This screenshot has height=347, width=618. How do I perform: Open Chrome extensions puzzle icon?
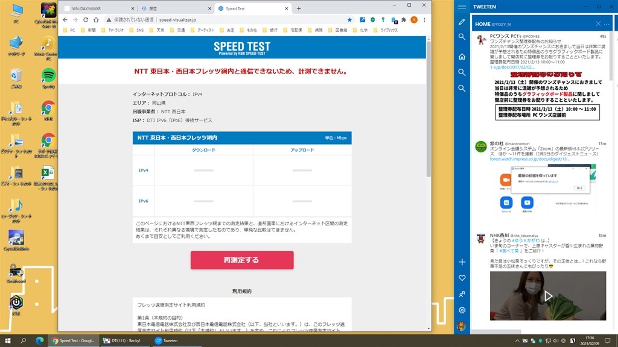[404, 20]
